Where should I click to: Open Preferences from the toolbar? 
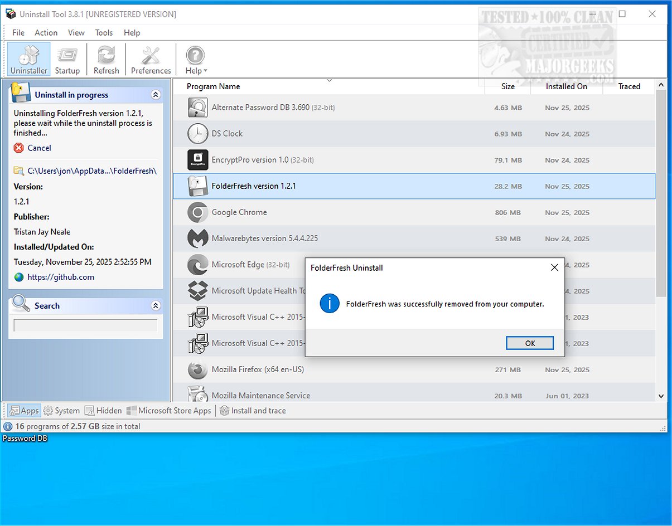coord(151,59)
